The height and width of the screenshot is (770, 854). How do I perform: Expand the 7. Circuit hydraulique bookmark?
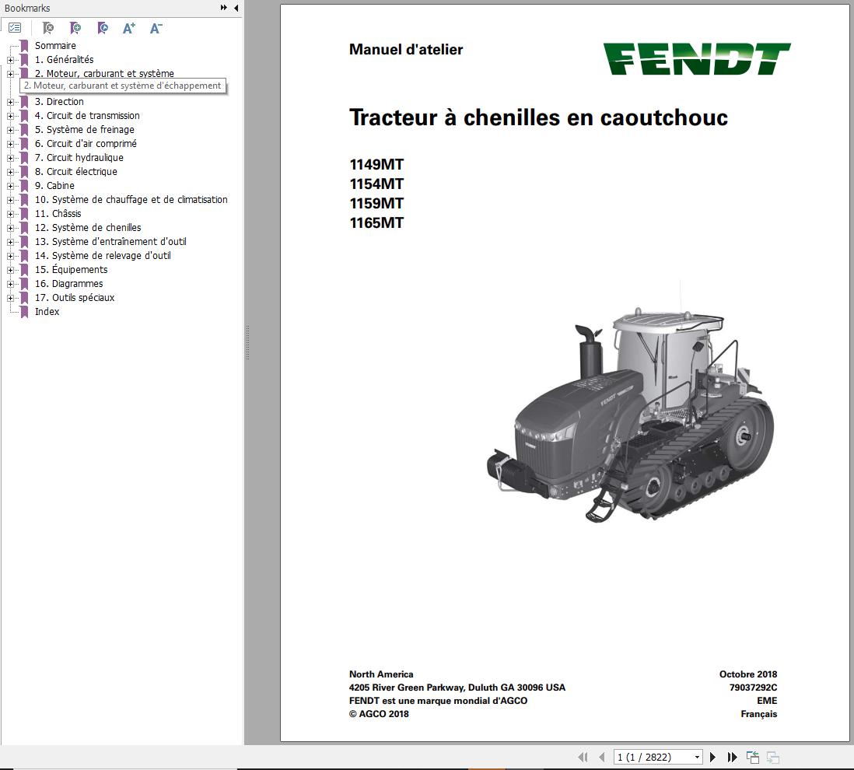(10, 159)
